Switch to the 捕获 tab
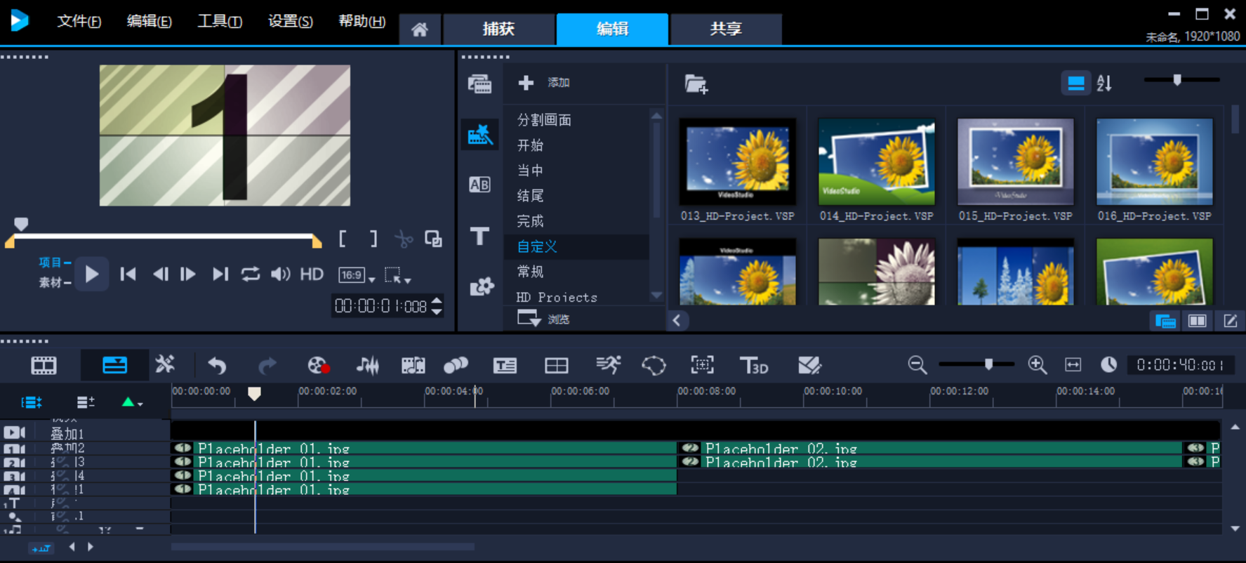This screenshot has width=1246, height=563. (x=499, y=29)
